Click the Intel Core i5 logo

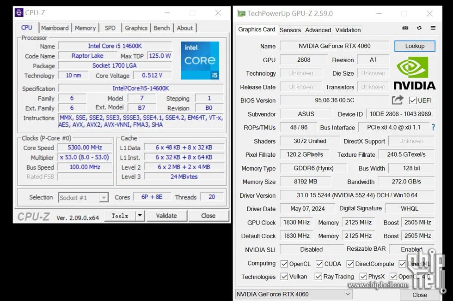click(x=200, y=60)
